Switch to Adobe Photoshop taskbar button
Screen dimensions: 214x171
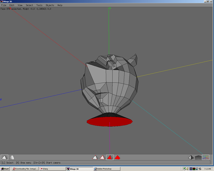pos(107,169)
